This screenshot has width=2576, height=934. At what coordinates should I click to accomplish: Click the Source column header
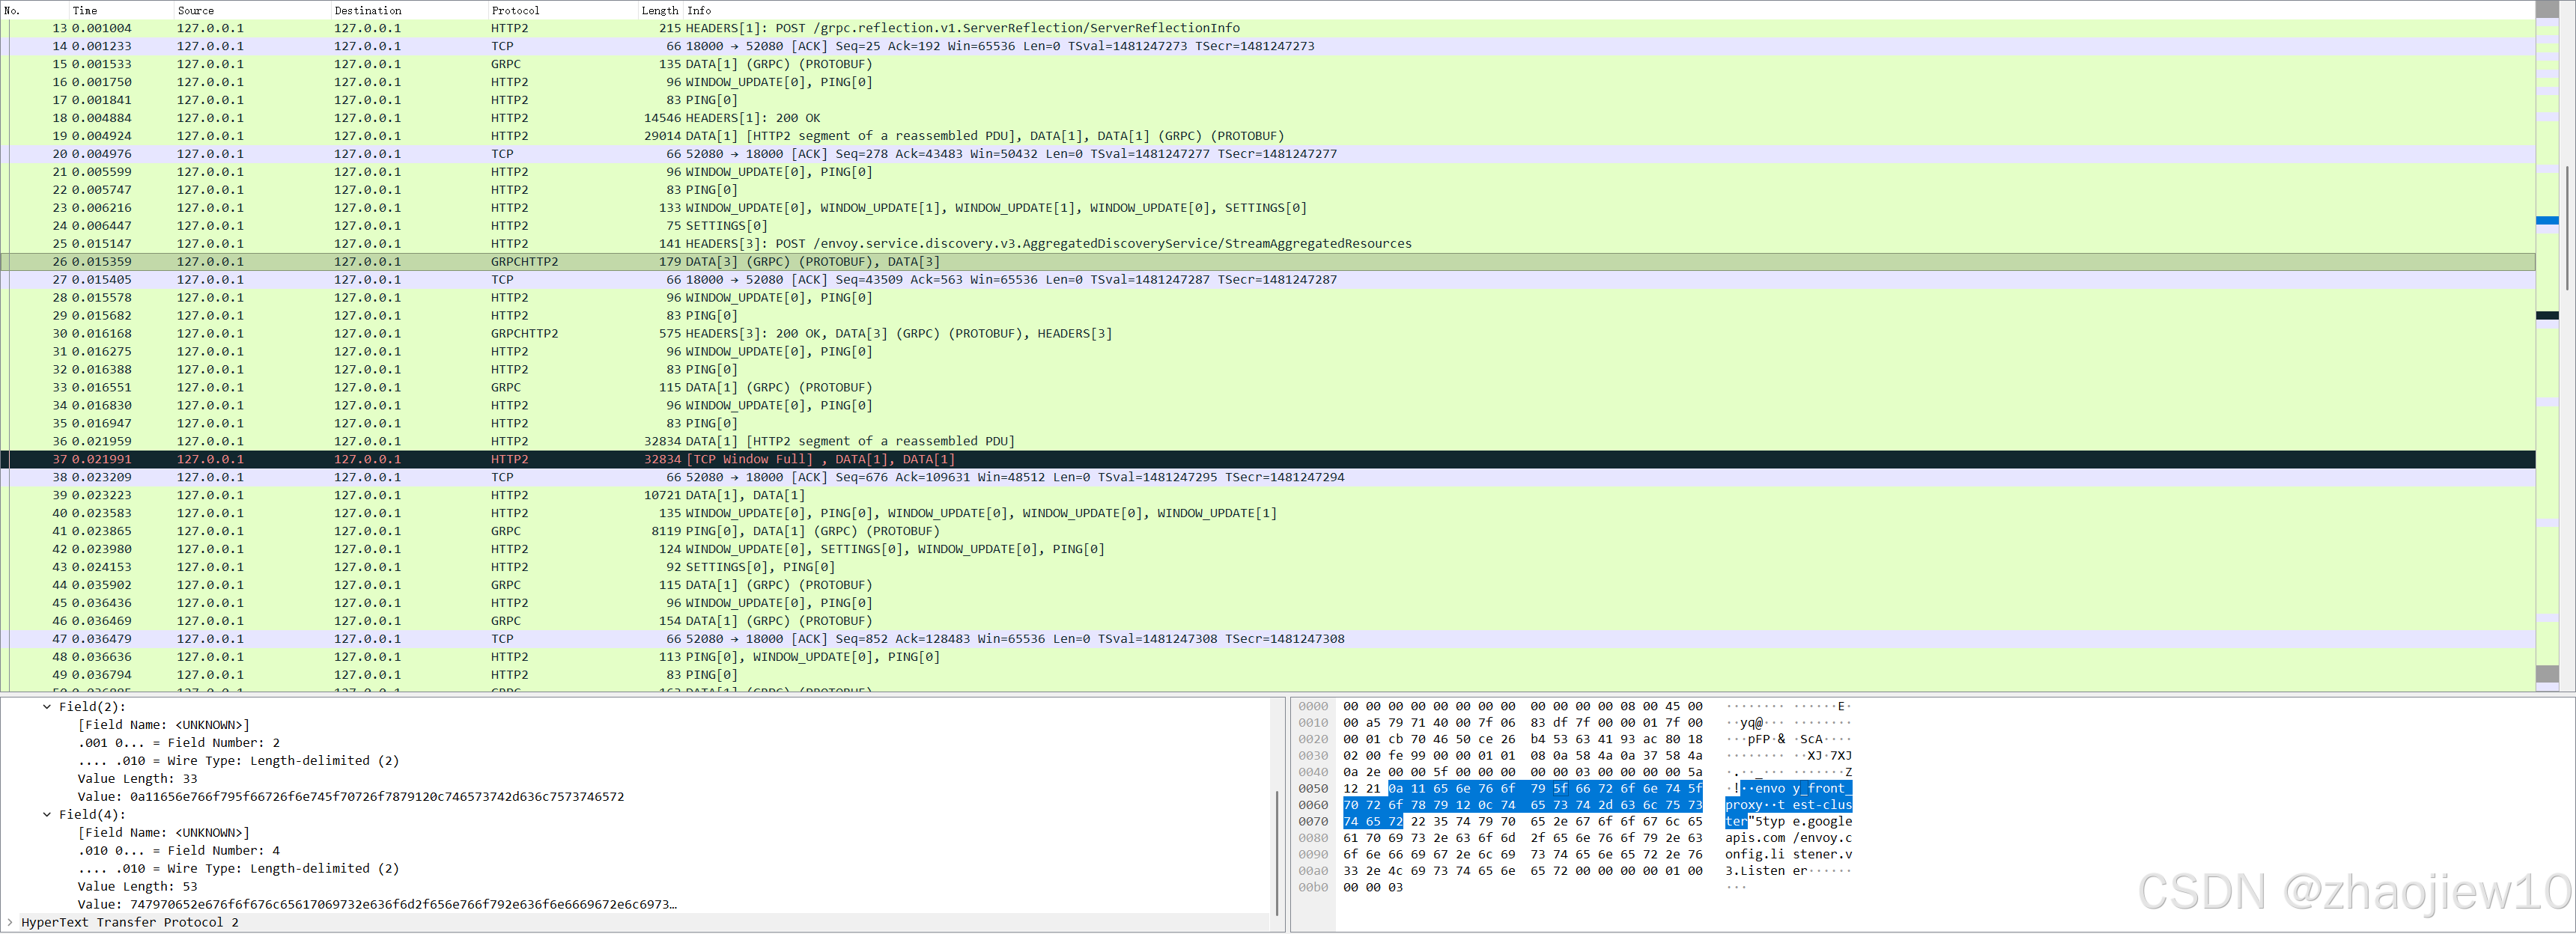point(196,10)
